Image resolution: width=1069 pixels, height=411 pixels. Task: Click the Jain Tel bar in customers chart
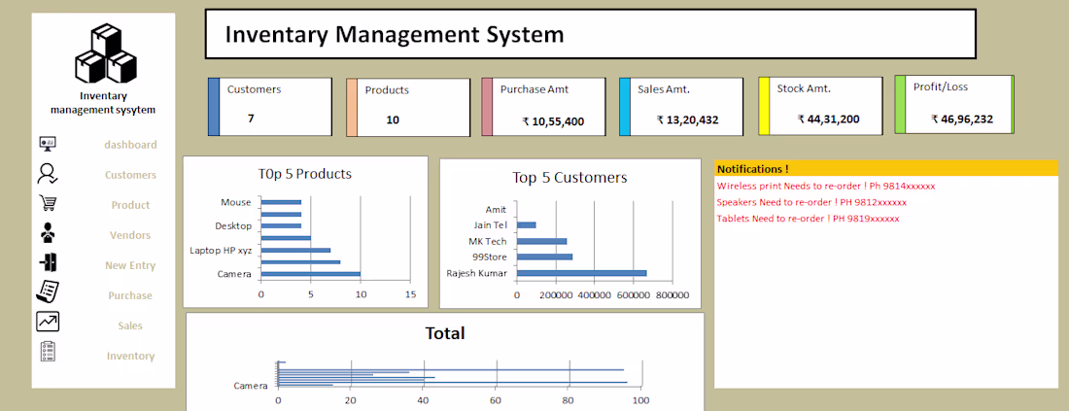527,224
